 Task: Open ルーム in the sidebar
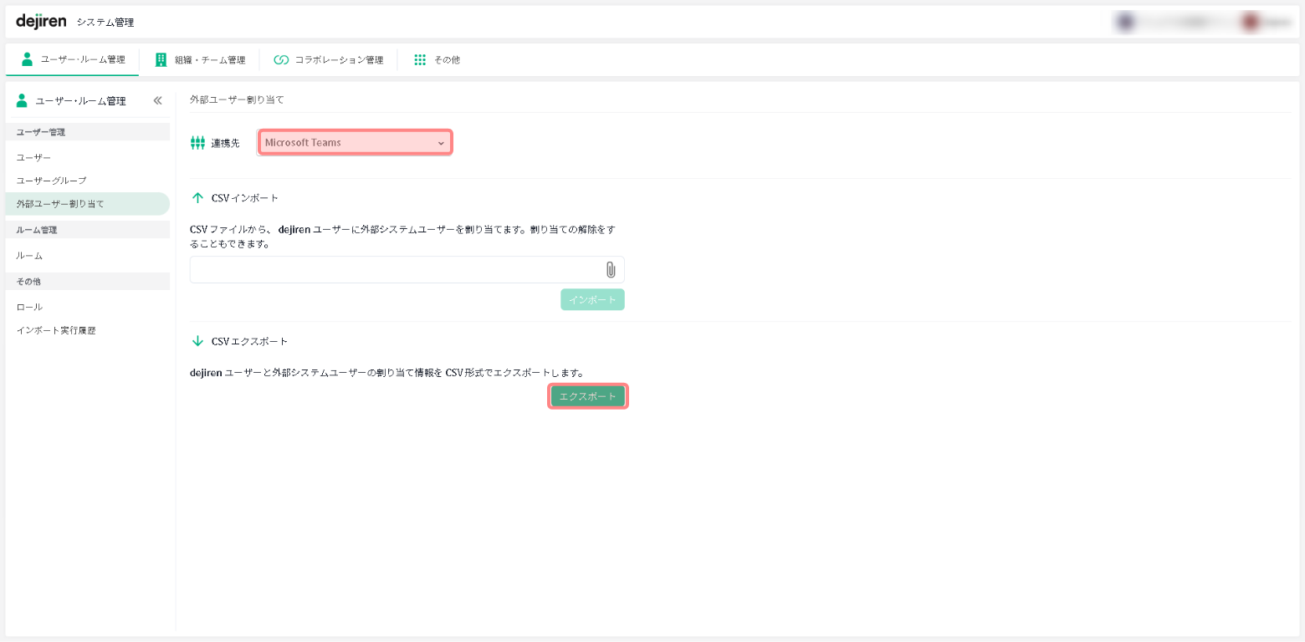click(29, 256)
